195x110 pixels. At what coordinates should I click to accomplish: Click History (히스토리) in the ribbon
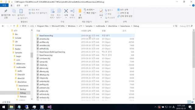[110, 18]
